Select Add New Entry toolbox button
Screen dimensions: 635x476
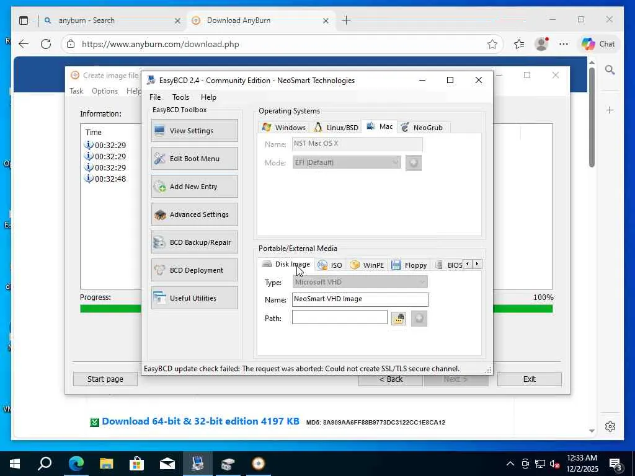tap(194, 187)
